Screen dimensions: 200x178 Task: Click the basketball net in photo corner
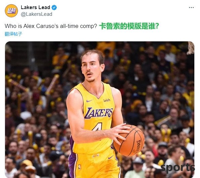[x=191, y=48]
